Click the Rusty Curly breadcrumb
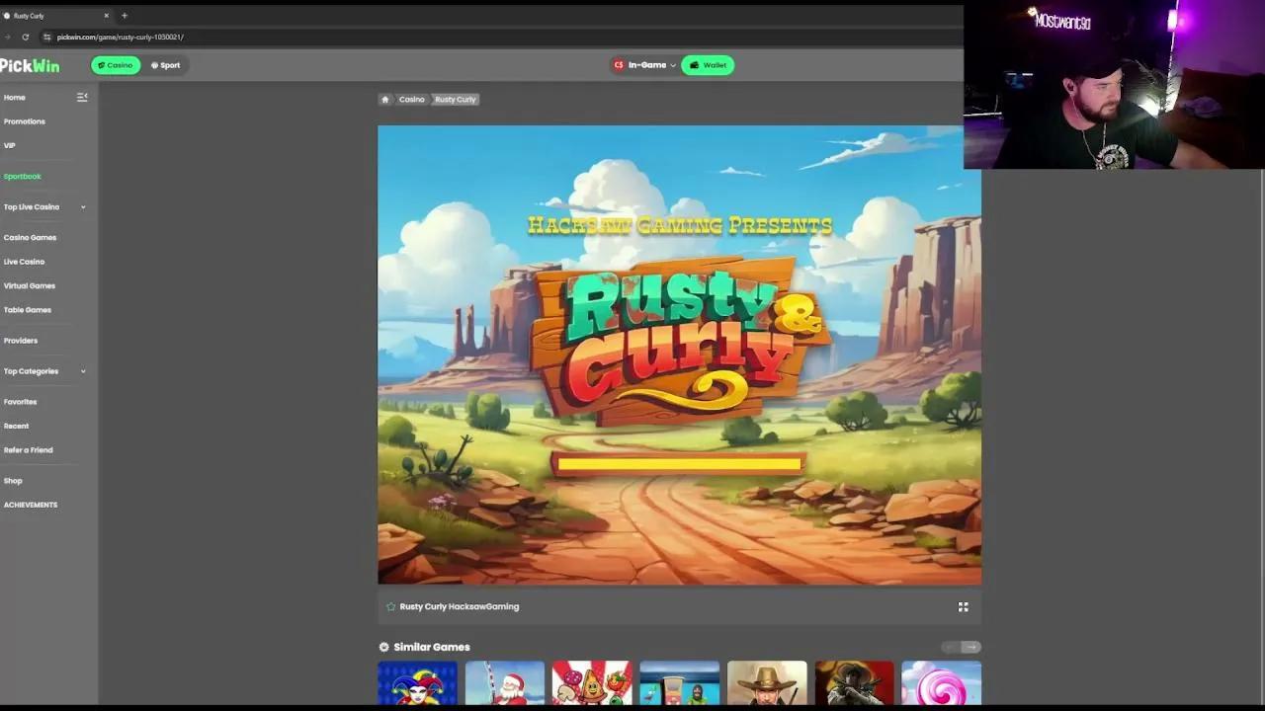This screenshot has width=1265, height=711. click(x=456, y=99)
